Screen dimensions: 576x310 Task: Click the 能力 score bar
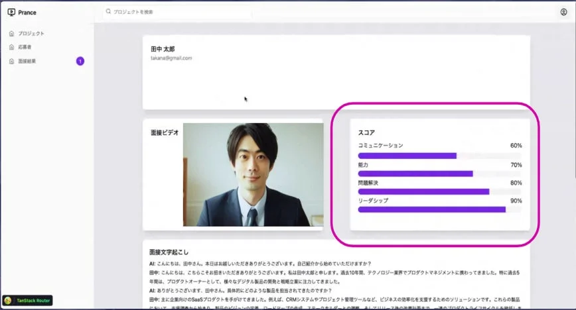coord(440,174)
